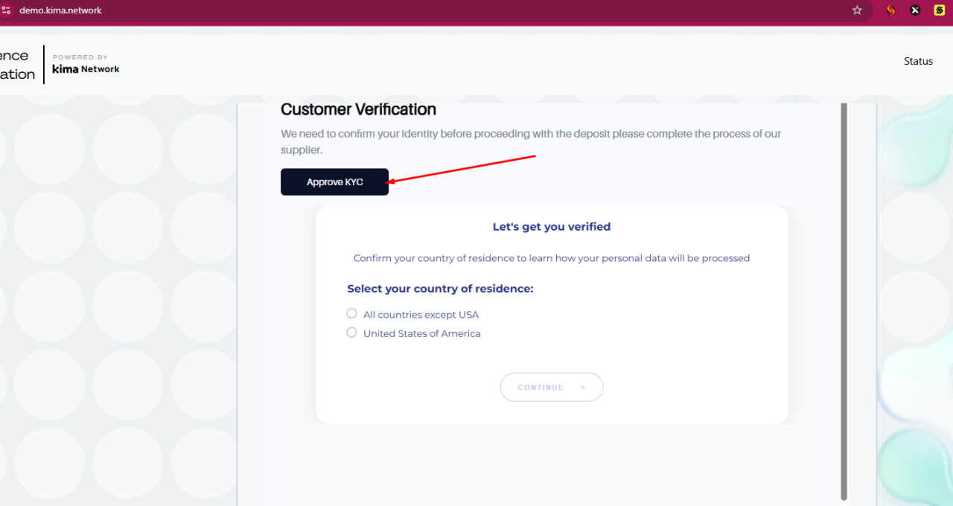Click the "United States of America" label text
953x506 pixels.
click(421, 334)
